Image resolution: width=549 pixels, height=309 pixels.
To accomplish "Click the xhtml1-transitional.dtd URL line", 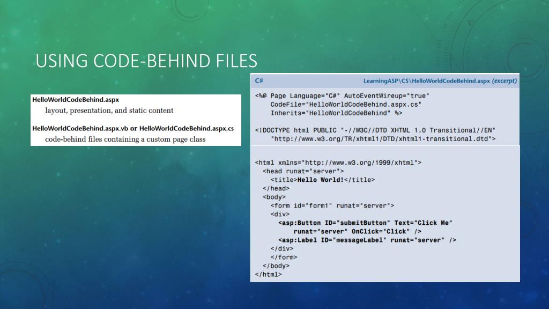I will pos(383,139).
